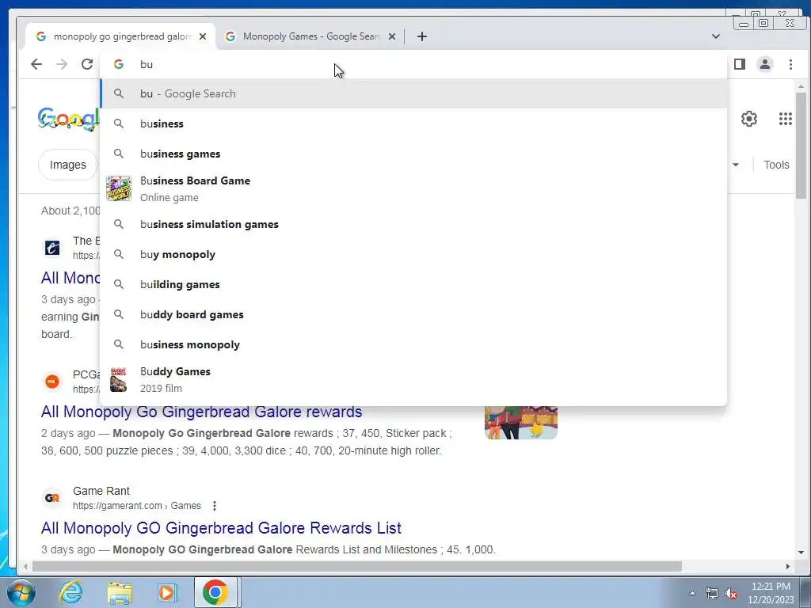Screen dimensions: 811x608
Task: Open the gamerant.com result options dots
Action: point(214,506)
